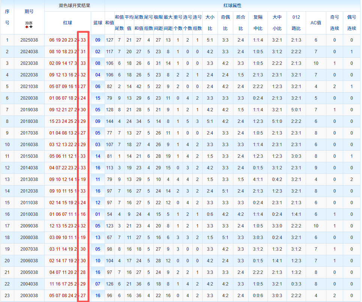Click the black descending sort arrow under 期号
The width and height of the screenshot is (362, 302).
(31, 27)
